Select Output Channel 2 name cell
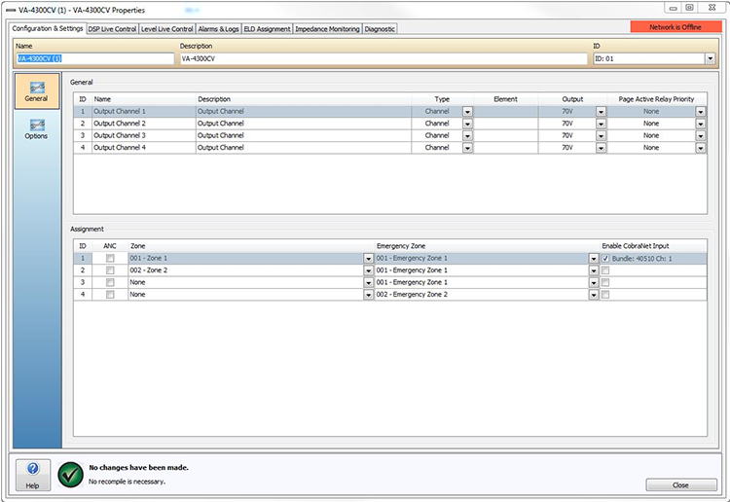The height and width of the screenshot is (502, 730). click(x=143, y=124)
